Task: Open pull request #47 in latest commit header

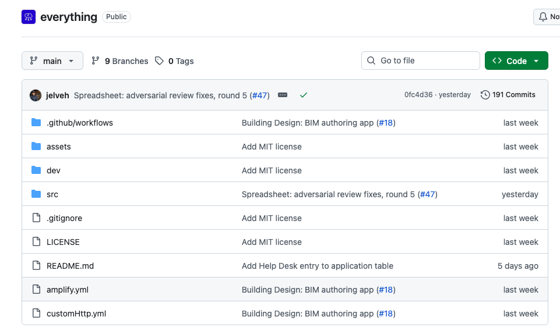Action: click(260, 95)
